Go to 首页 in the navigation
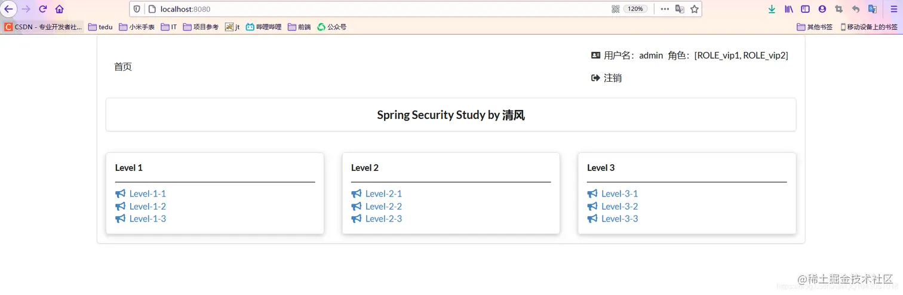Image resolution: width=903 pixels, height=295 pixels. (x=123, y=67)
